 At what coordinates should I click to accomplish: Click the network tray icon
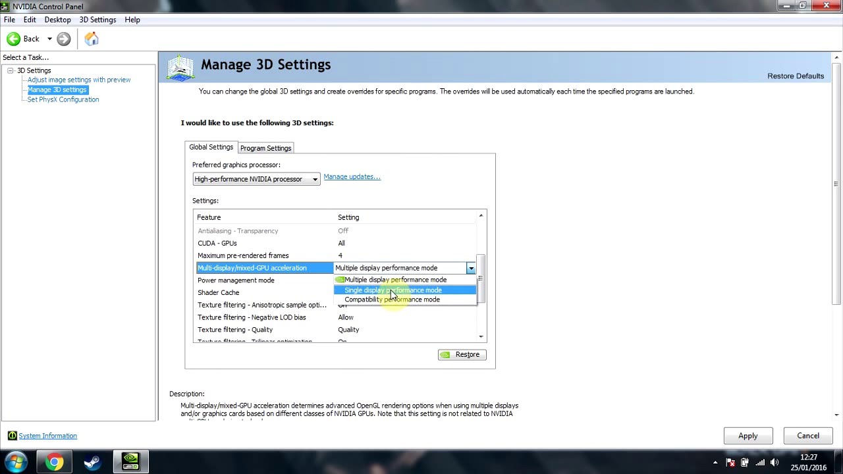[x=759, y=462]
